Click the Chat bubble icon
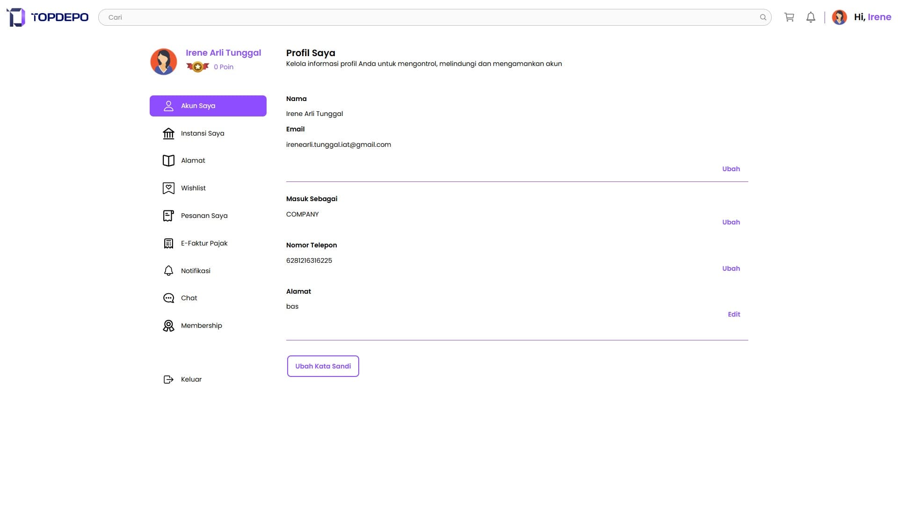Image resolution: width=898 pixels, height=506 pixels. [x=168, y=298]
